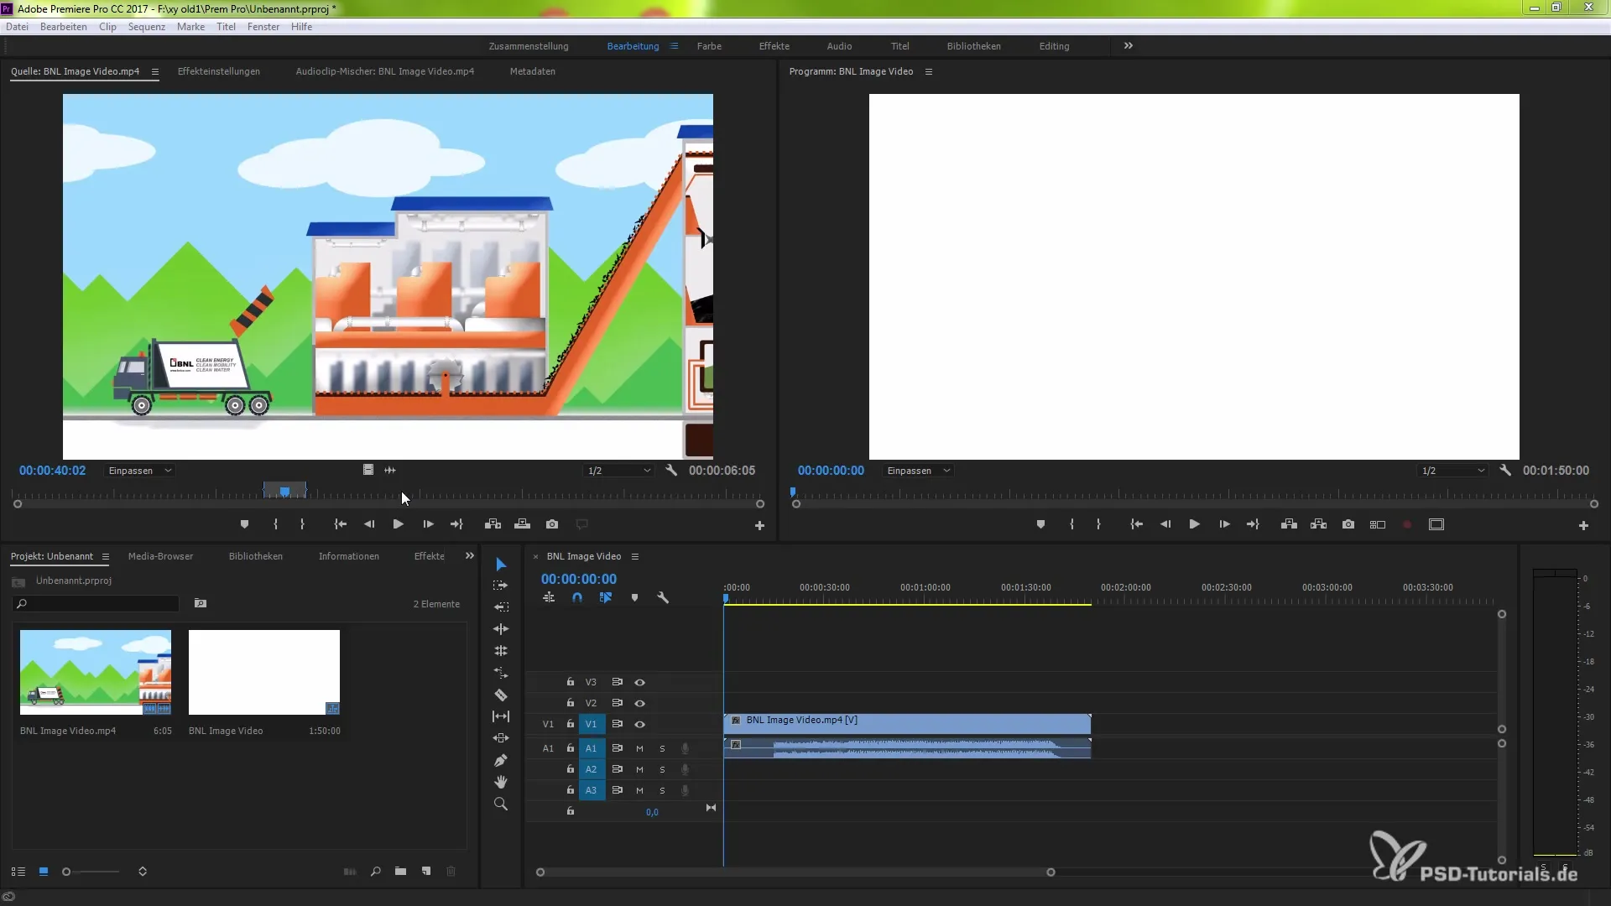
Task: Switch Project panel to list view
Action: pos(18,872)
